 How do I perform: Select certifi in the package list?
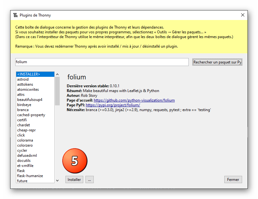pyautogui.click(x=35, y=120)
